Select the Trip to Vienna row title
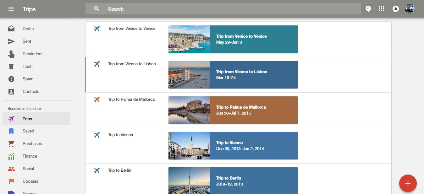 [120, 135]
